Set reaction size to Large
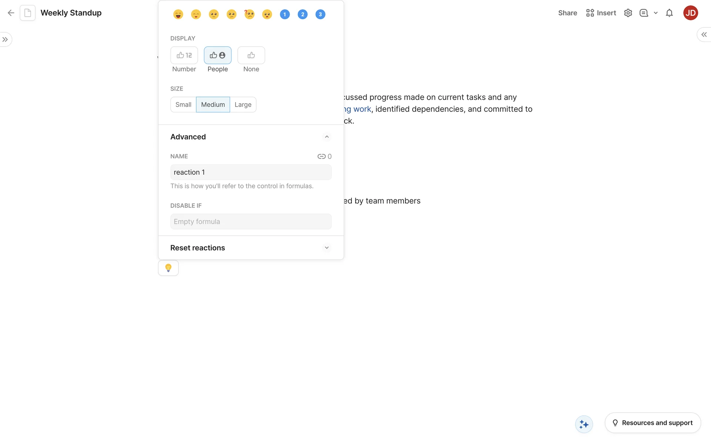711x444 pixels. coord(243,105)
